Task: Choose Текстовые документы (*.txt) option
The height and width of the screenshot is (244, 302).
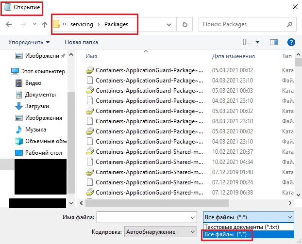Action: click(249, 227)
